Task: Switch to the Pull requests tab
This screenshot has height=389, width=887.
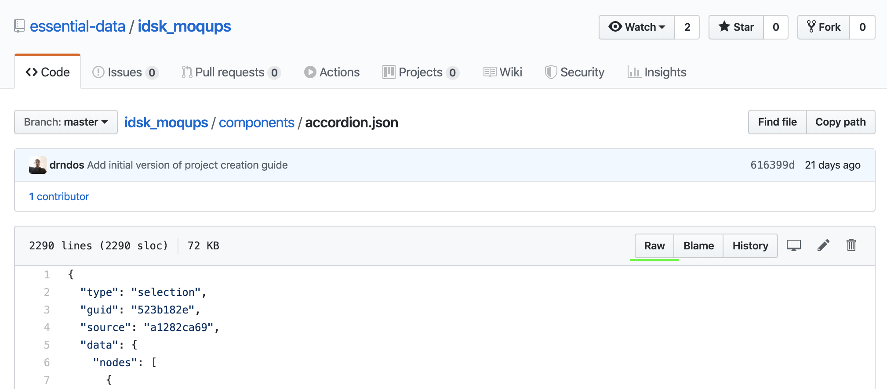Action: click(231, 72)
